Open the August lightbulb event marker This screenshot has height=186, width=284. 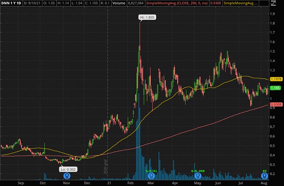pos(264,176)
